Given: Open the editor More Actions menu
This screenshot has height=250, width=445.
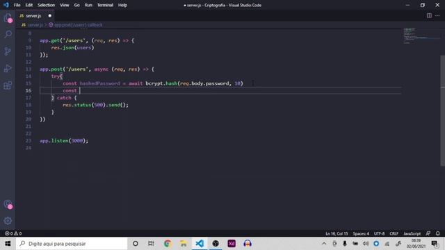Looking at the screenshot, I should [x=437, y=15].
